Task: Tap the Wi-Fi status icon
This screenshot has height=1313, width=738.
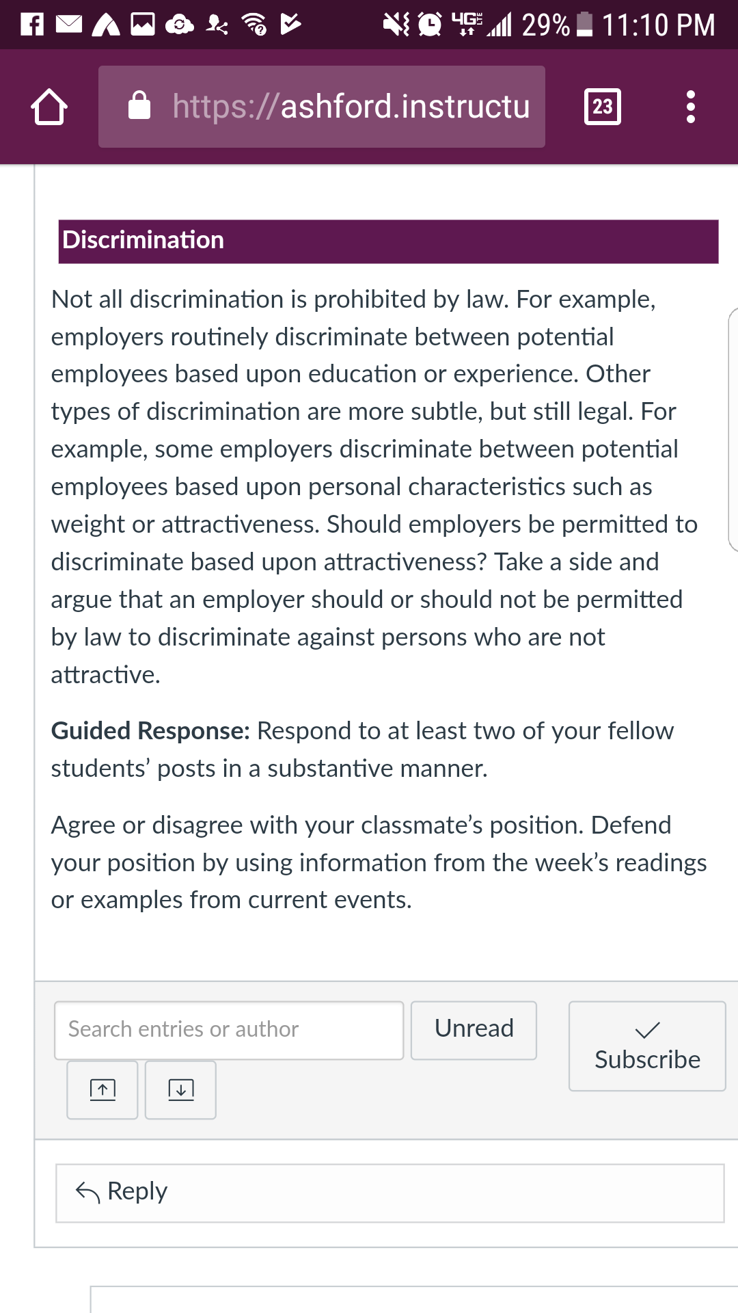Action: pyautogui.click(x=254, y=25)
